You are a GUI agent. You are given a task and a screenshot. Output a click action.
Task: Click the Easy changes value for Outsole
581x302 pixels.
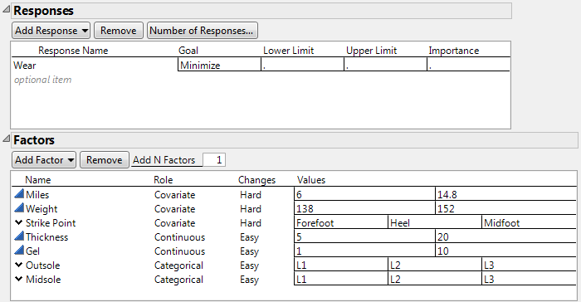click(x=249, y=265)
